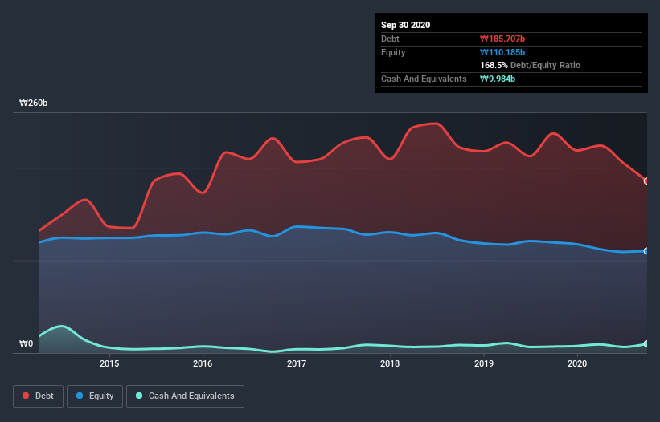
Task: Click the 2017 x-axis label
Action: pyautogui.click(x=297, y=363)
